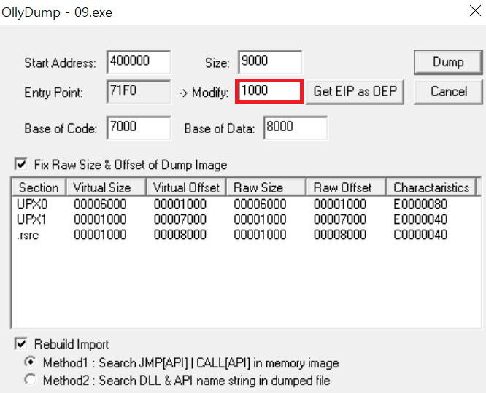Sort by Characteristics column header
The width and height of the screenshot is (486, 393).
(431, 187)
